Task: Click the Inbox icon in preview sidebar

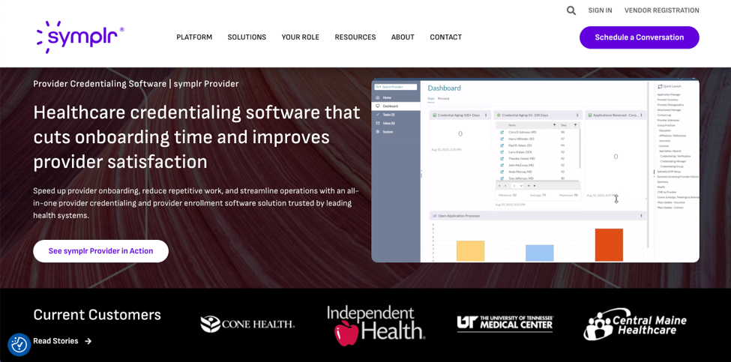Action: tap(379, 124)
